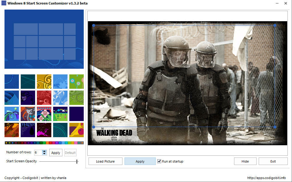Select the dark blue curved-line background thumbnail

[x=11, y=82]
